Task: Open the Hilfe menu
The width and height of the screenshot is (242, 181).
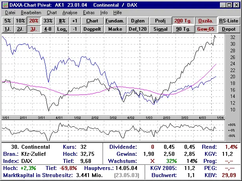Action: [x=117, y=13]
